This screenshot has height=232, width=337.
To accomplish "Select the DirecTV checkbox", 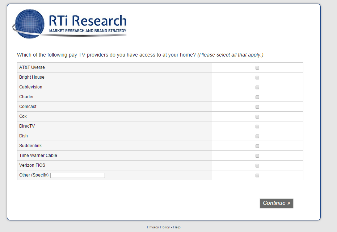I will (x=257, y=127).
